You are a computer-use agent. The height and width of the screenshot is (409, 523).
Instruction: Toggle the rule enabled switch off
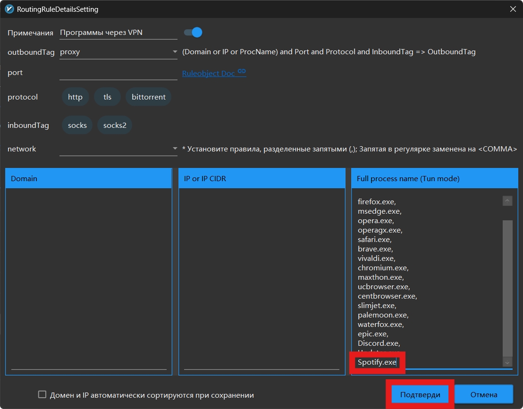coord(193,33)
